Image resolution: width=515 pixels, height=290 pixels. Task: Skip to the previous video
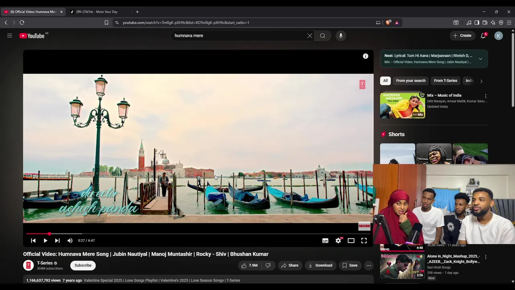coord(33,240)
